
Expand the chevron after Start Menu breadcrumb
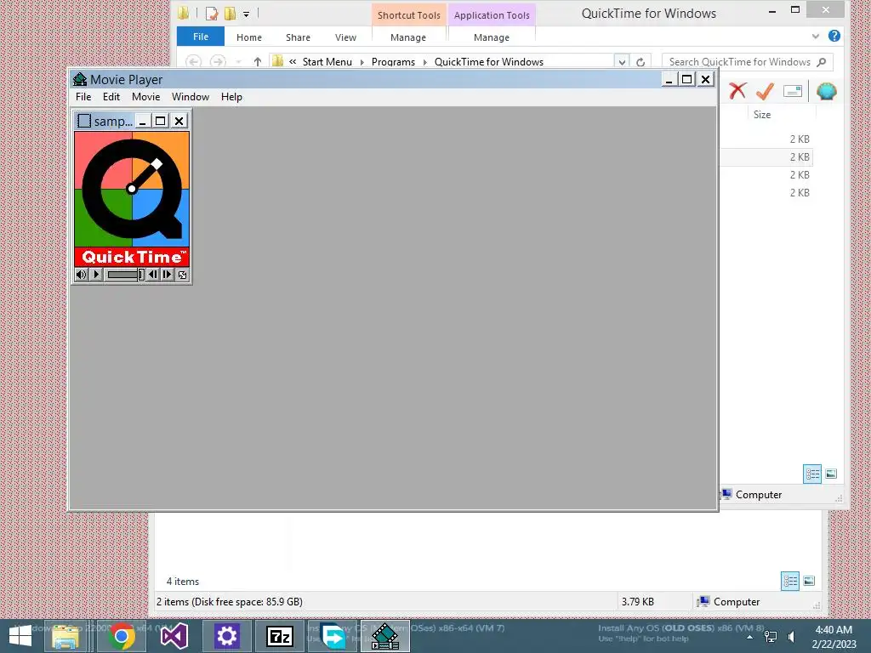pyautogui.click(x=362, y=61)
